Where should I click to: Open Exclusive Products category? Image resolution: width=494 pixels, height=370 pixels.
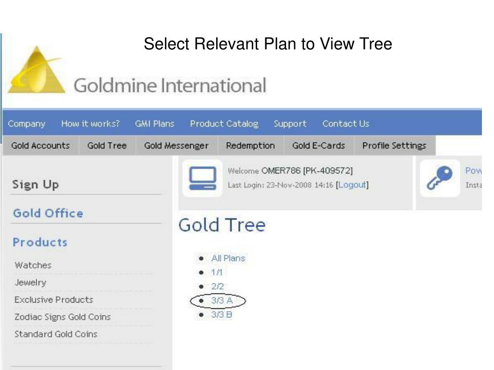(54, 300)
